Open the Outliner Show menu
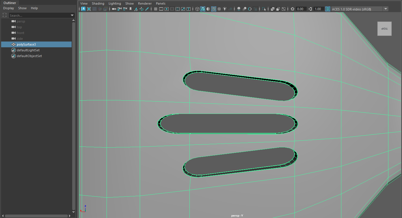Screen dimensions: 402x218 tap(22, 8)
